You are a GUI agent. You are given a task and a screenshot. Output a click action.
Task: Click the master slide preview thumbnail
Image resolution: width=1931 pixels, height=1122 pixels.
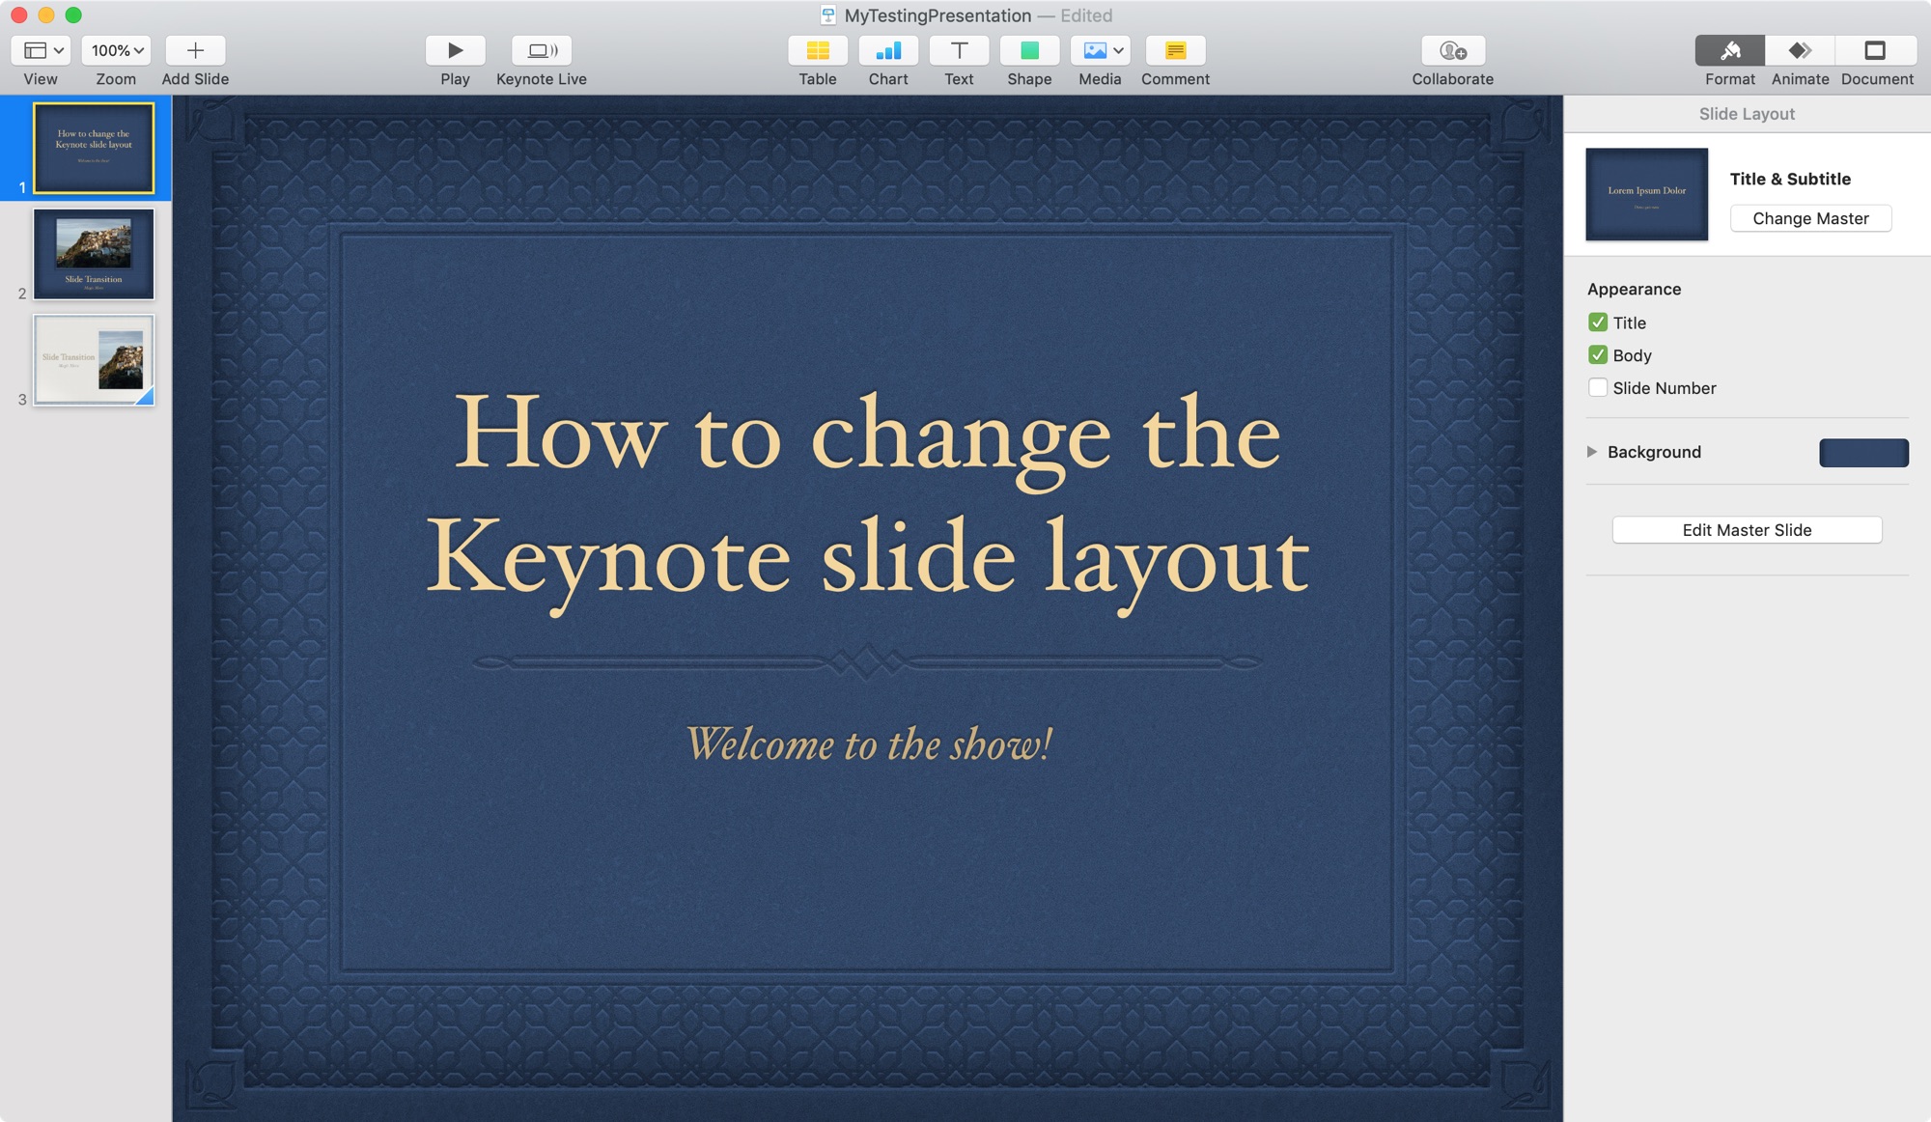1646,194
